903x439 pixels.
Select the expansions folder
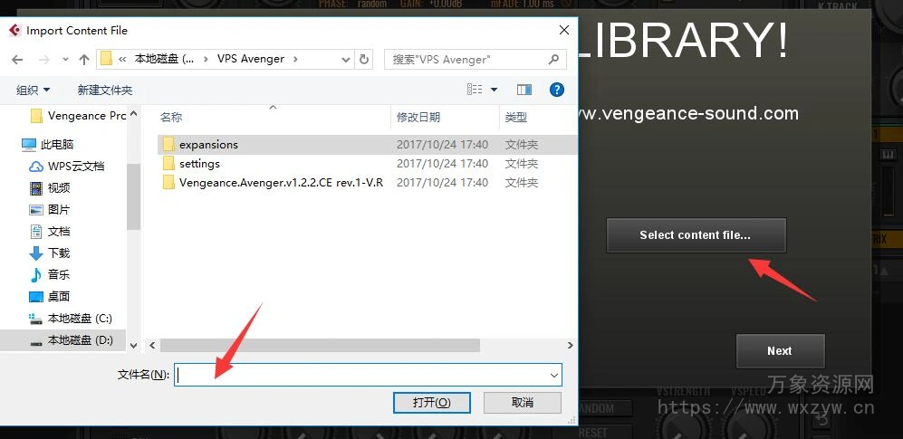click(208, 145)
